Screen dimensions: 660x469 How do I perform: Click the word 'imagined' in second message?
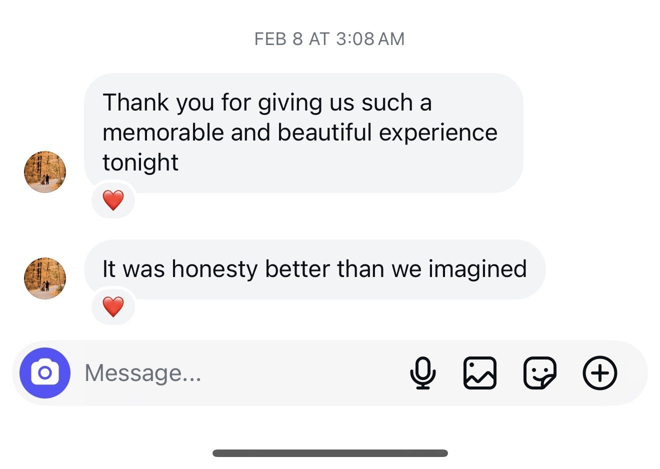point(477,269)
